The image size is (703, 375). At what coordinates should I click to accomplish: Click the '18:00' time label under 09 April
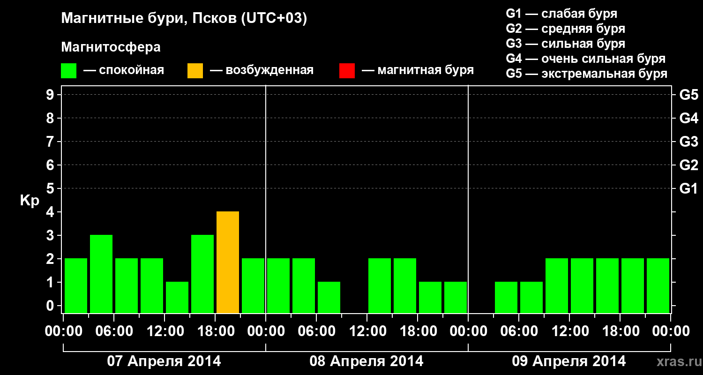coord(620,331)
